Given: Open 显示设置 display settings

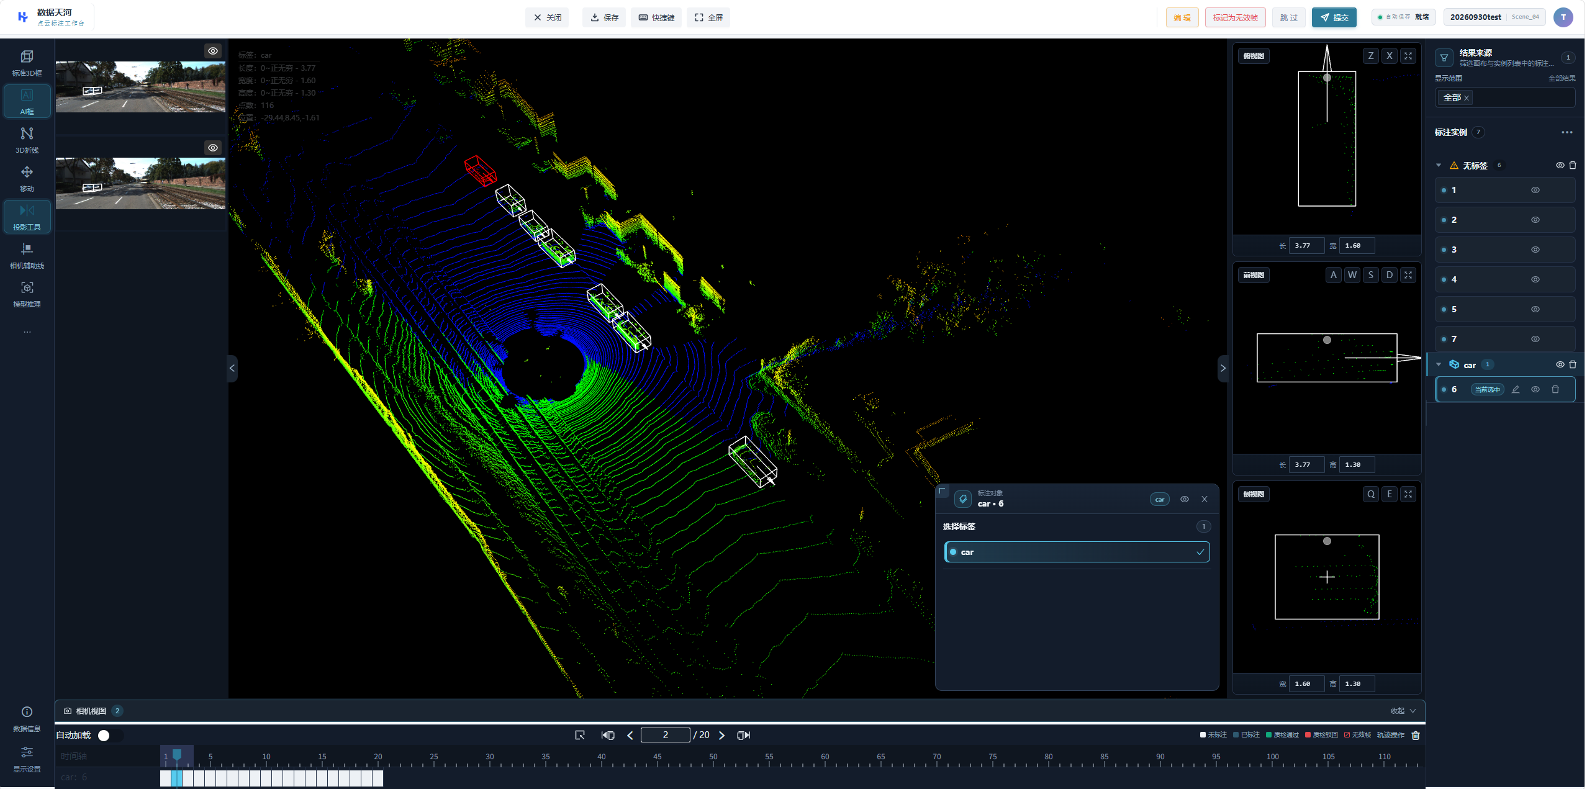Looking at the screenshot, I should [27, 759].
